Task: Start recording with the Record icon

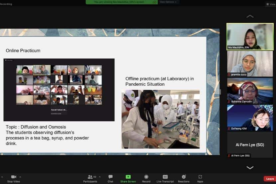Action: [x=146, y=177]
